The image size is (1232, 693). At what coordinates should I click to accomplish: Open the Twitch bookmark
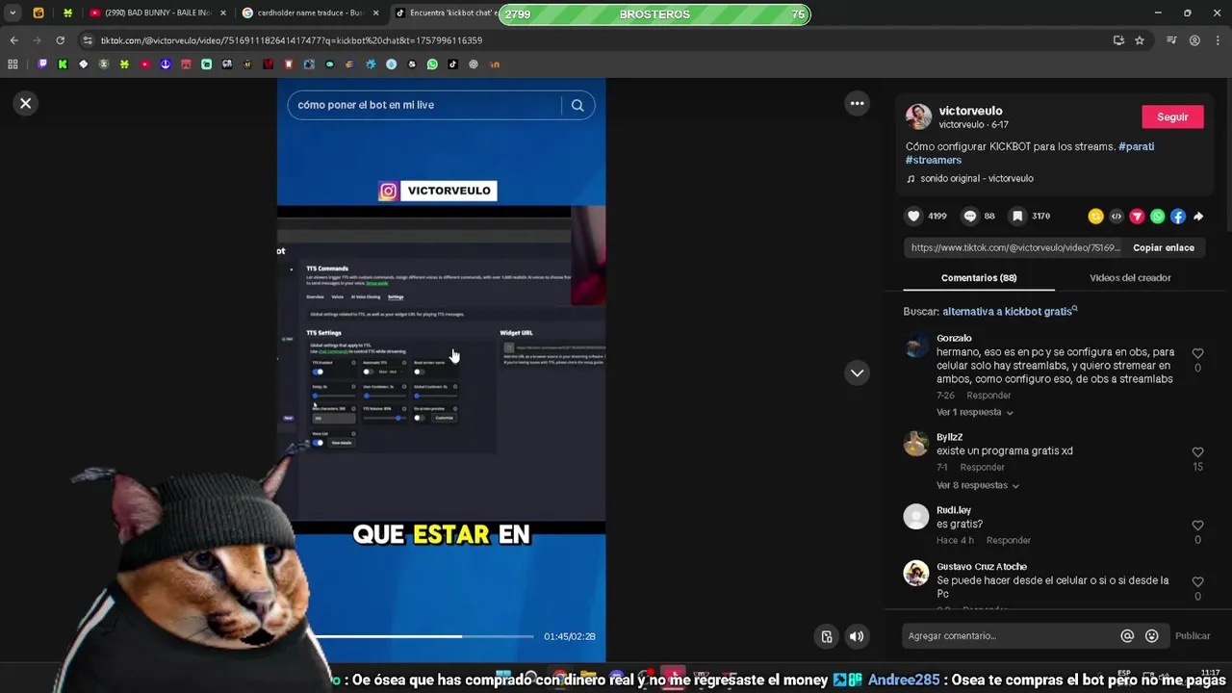[42, 64]
